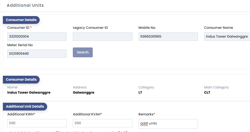Viewport: 250px width, 132px height.
Task: Click the Galwanggre address value
Action: tap(83, 93)
